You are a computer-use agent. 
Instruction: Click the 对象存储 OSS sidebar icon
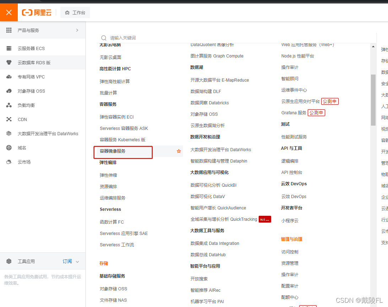tap(9, 91)
